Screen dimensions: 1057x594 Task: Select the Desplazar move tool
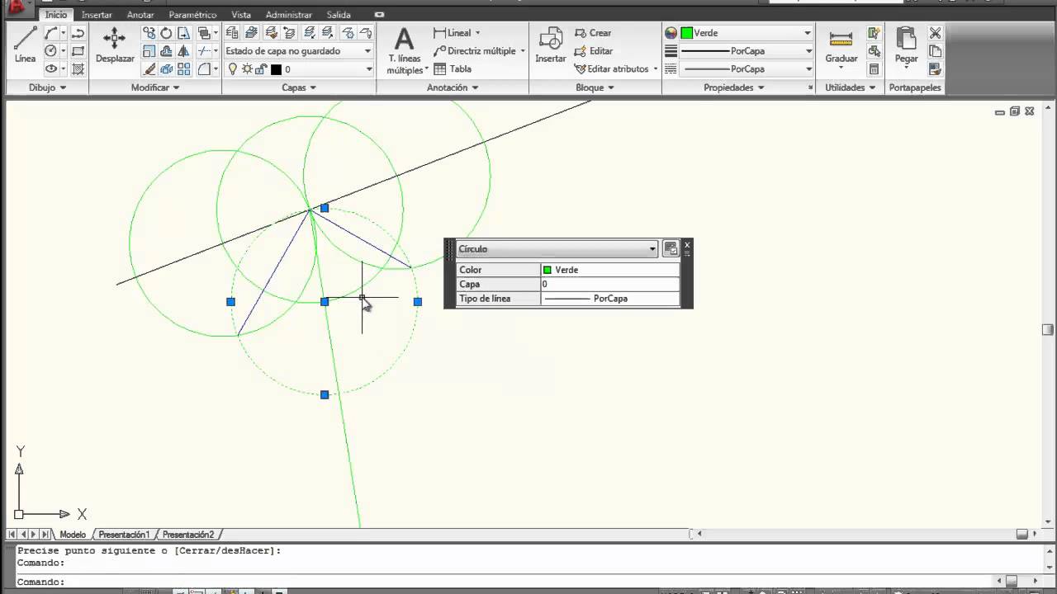click(x=115, y=45)
